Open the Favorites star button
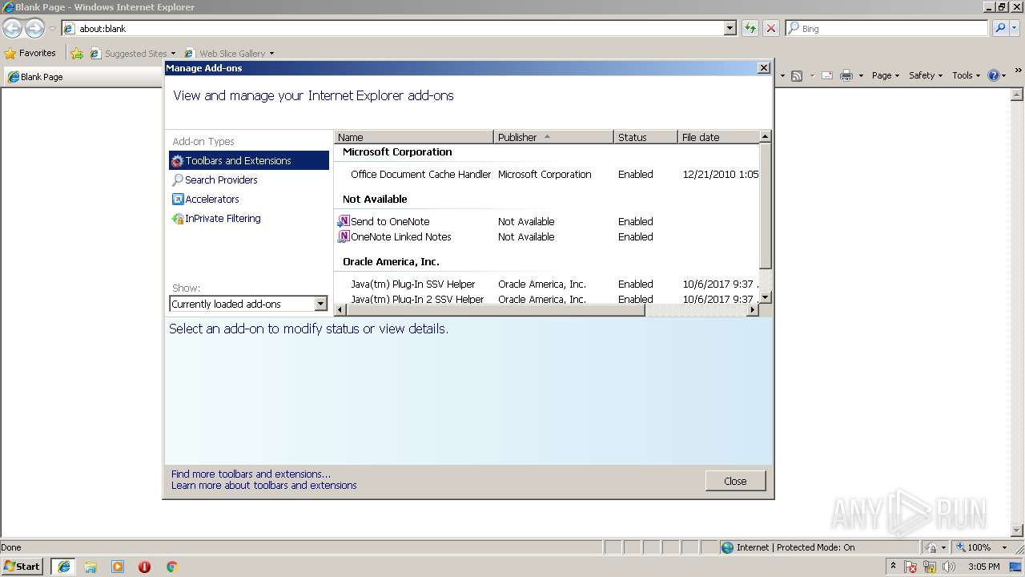 (x=30, y=53)
